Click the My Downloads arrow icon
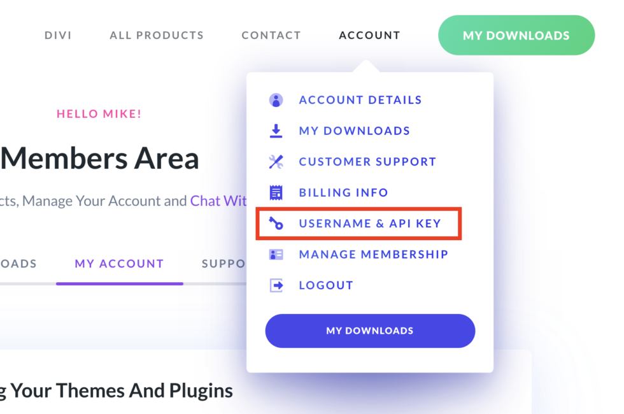Screen dimensions: 624x414 pos(276,131)
